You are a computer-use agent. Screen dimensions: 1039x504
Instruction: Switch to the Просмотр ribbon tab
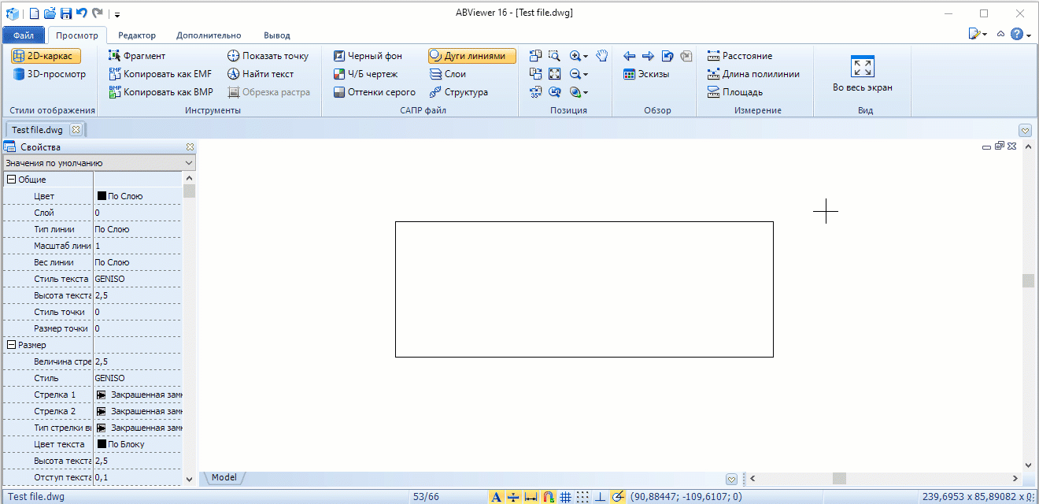(x=77, y=35)
